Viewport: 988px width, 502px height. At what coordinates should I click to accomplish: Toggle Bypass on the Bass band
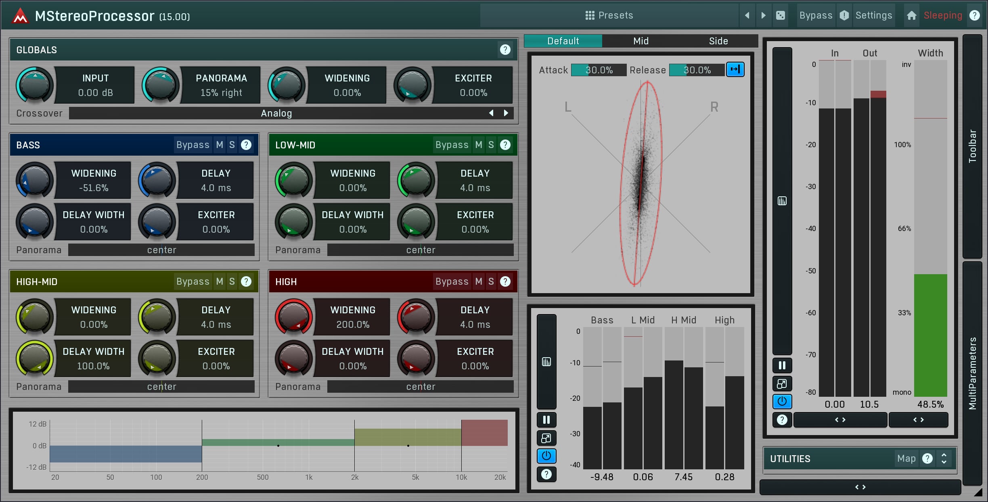point(193,145)
